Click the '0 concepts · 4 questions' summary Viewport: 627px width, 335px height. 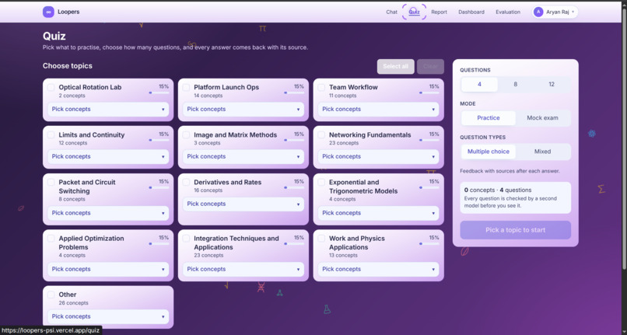[498, 190]
